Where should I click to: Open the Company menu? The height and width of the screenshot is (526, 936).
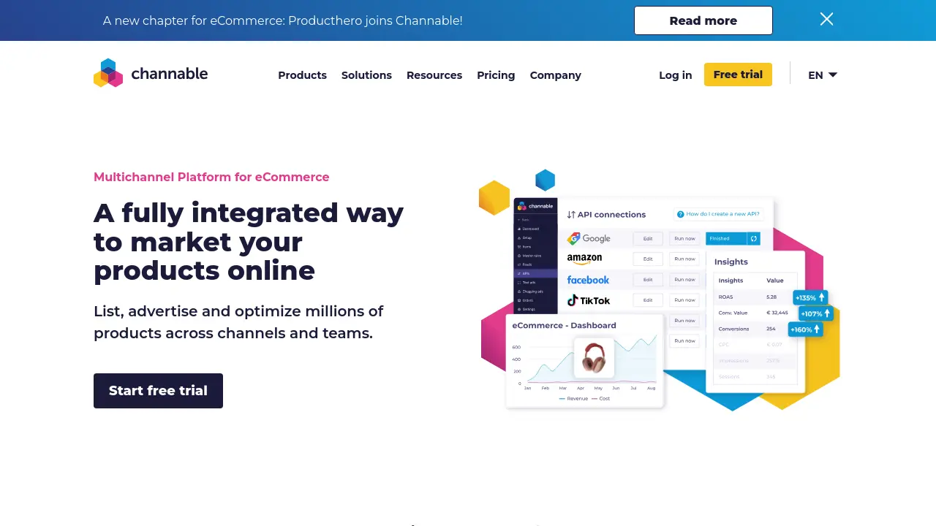tap(556, 75)
